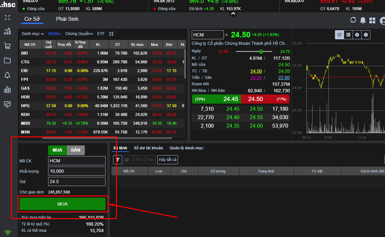The width and height of the screenshot is (385, 237).
Task: Click the Excel export icon in the order book
Action: (x=128, y=160)
